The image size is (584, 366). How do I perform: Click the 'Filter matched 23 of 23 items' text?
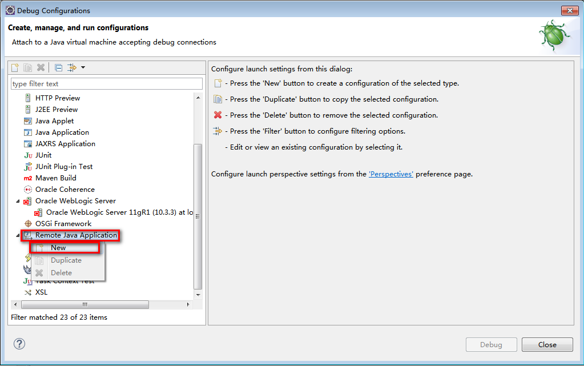tap(59, 317)
